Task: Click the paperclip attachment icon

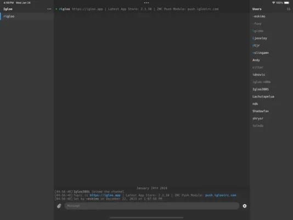Action: click(59, 206)
